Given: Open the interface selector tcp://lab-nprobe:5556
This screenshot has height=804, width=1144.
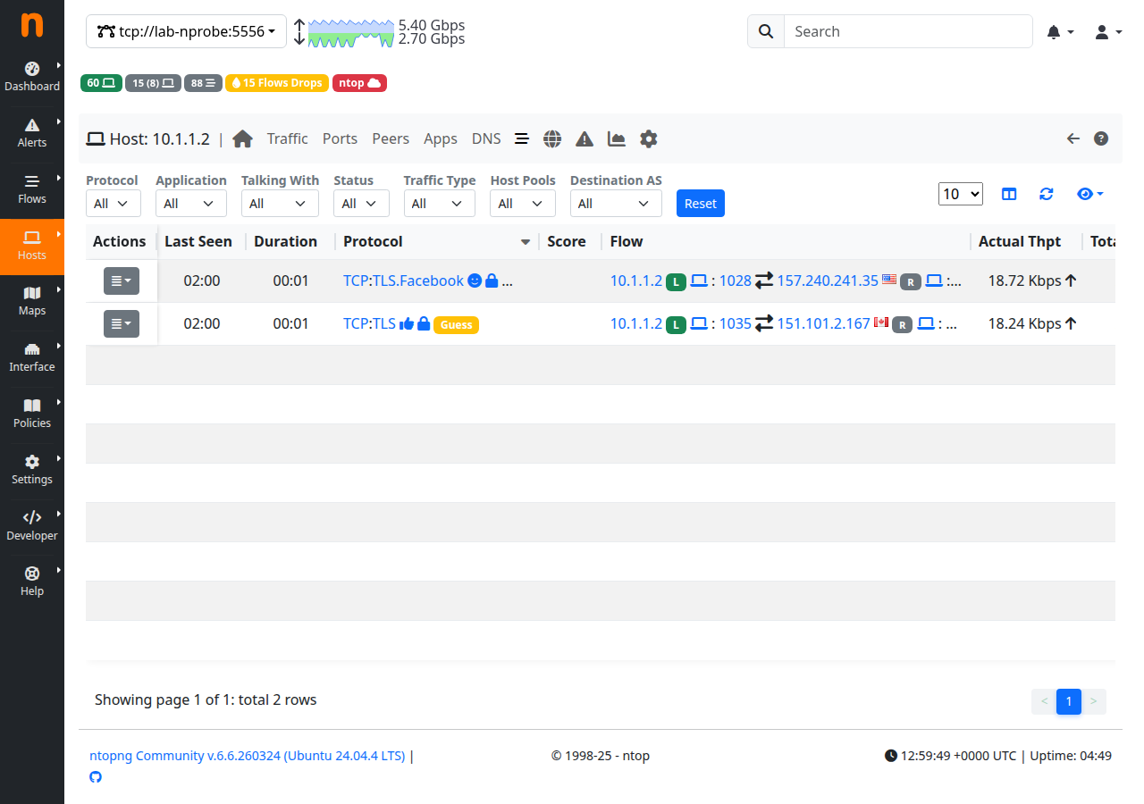Looking at the screenshot, I should pos(185,31).
